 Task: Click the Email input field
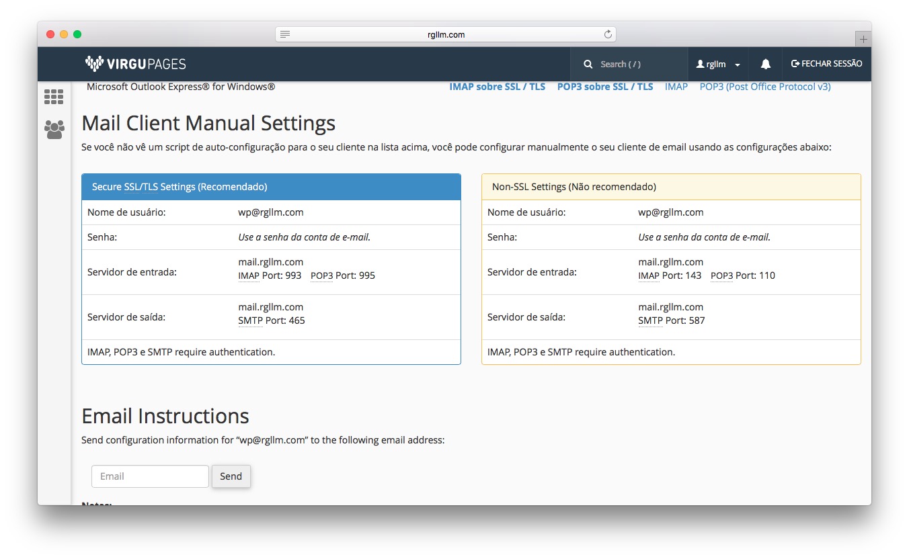tap(150, 476)
